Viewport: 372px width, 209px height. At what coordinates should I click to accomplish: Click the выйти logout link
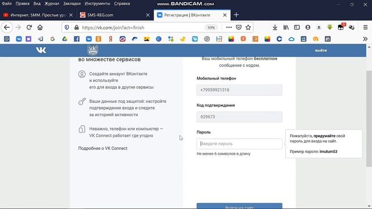[321, 51]
